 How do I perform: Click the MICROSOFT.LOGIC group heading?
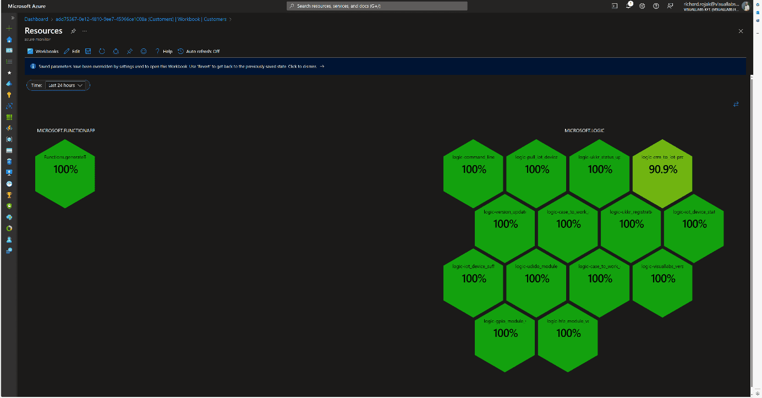tap(584, 130)
